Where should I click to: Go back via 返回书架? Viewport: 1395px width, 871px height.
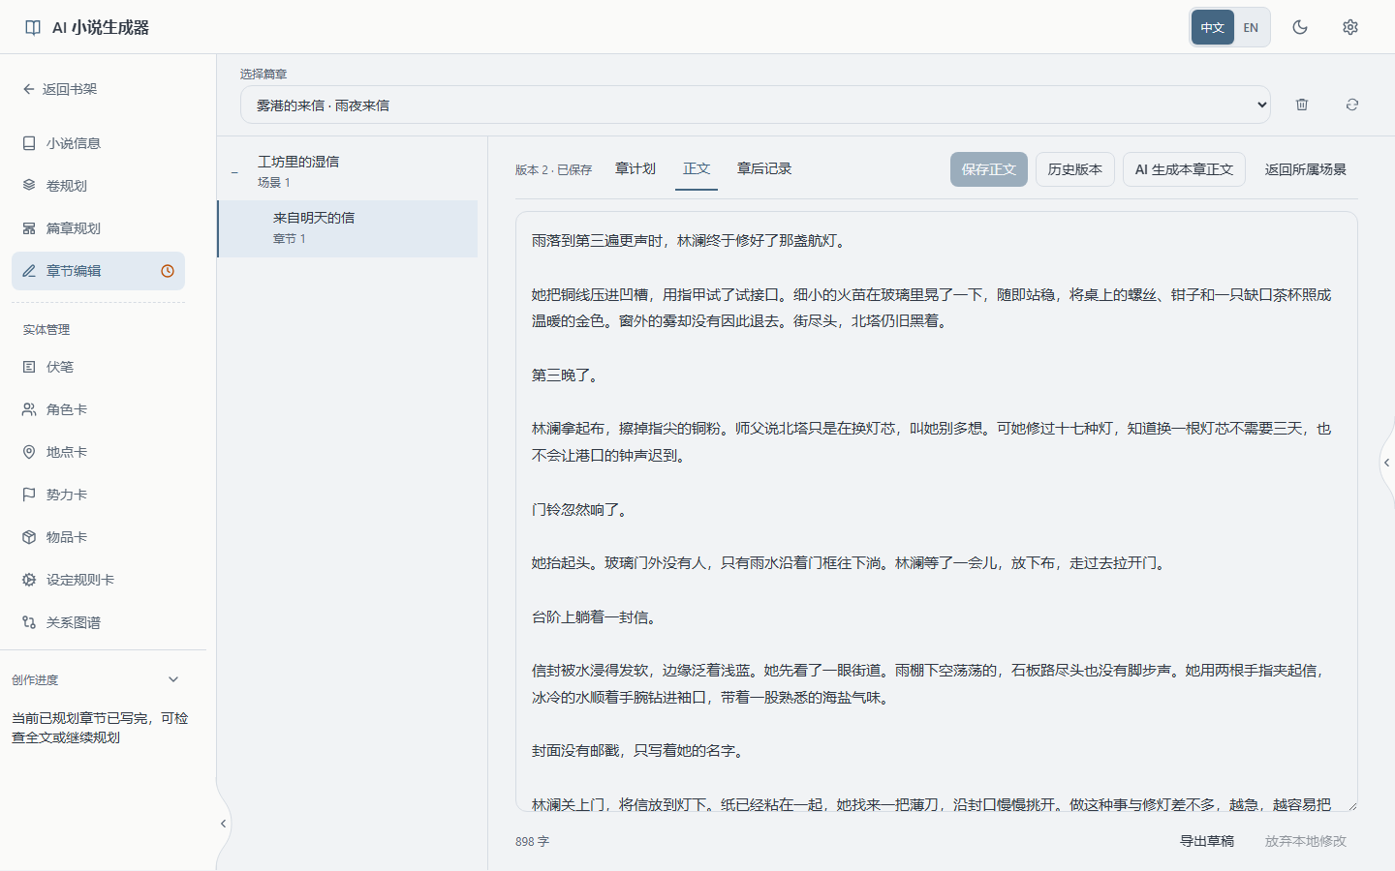[x=60, y=89]
